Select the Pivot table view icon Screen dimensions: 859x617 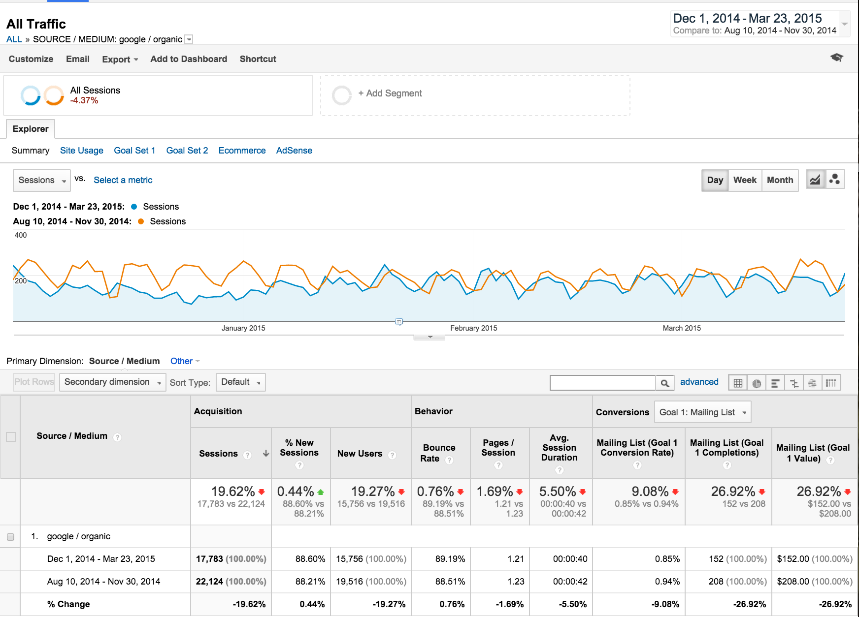(831, 383)
